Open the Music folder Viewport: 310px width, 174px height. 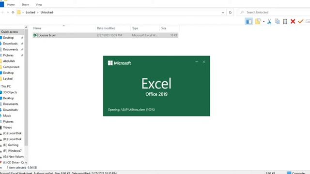tap(7, 116)
